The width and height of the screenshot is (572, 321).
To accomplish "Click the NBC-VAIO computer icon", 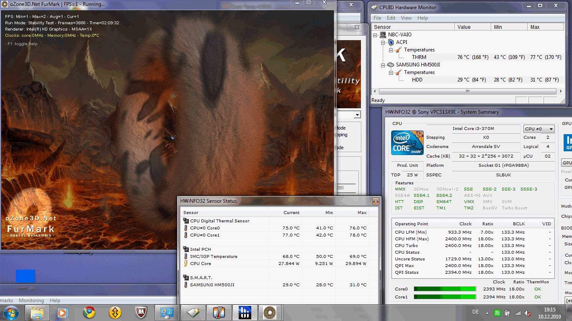I will pos(383,35).
